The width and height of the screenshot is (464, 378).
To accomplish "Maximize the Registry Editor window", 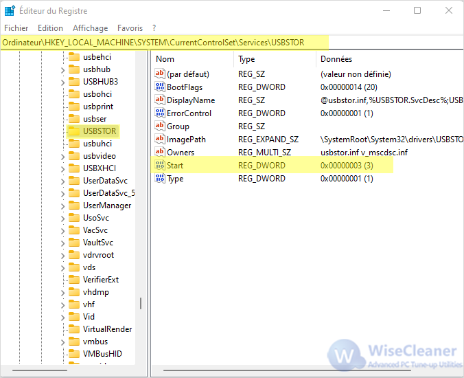I will click(417, 10).
